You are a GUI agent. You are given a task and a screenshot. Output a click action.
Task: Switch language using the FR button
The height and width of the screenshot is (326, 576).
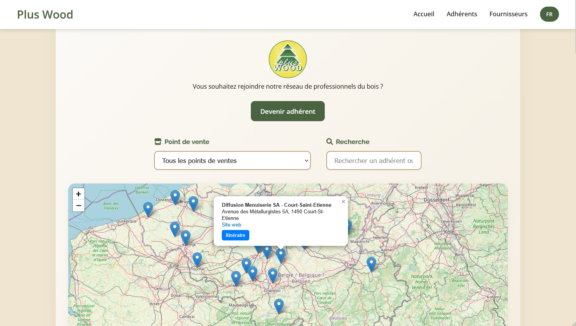pos(549,14)
